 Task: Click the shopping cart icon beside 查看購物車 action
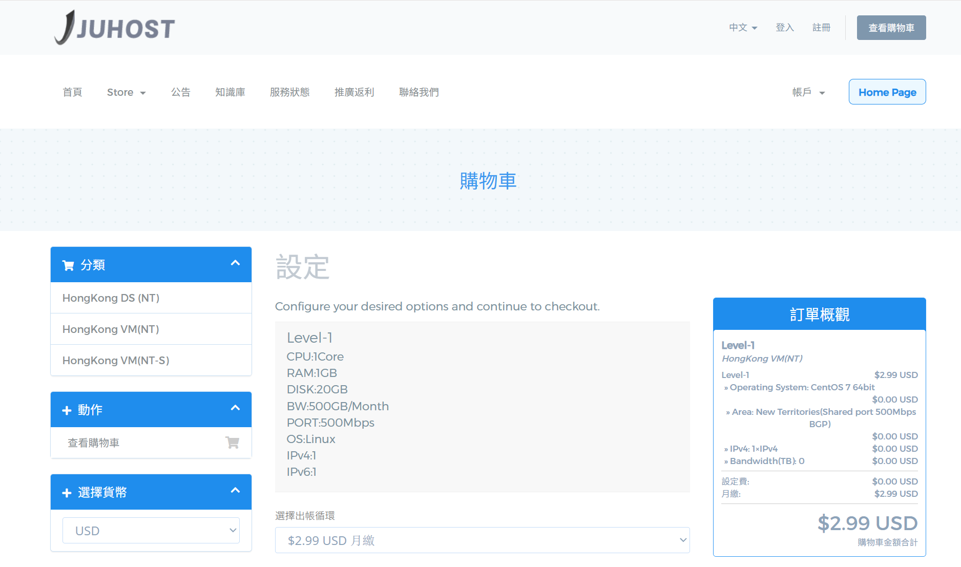232,442
